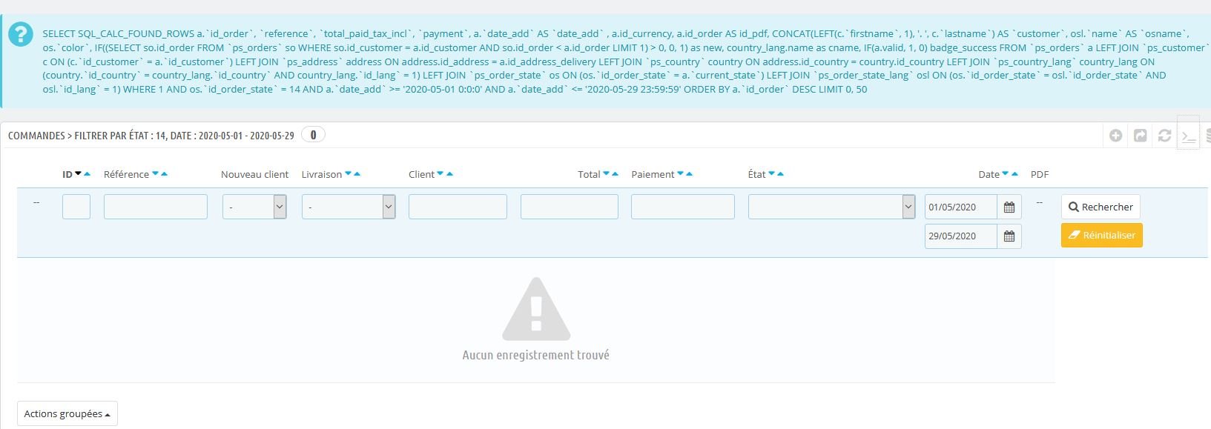
Task: Sort État column descending
Action: click(772, 173)
